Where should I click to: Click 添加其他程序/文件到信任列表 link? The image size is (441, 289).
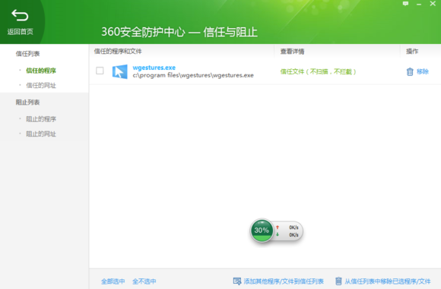(x=284, y=281)
